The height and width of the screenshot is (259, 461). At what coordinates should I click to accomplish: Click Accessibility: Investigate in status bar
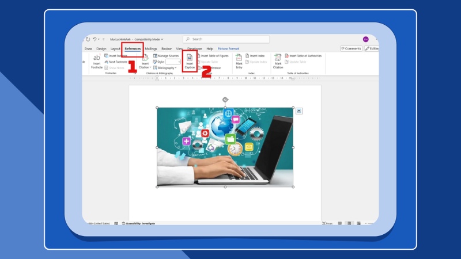(x=138, y=223)
